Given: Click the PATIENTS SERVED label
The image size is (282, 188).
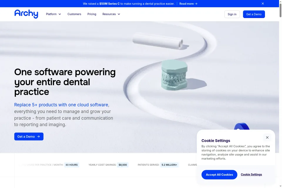Looking at the screenshot, I should (x=149, y=165).
